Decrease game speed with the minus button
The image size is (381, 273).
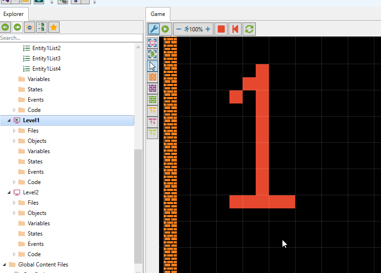coord(178,29)
